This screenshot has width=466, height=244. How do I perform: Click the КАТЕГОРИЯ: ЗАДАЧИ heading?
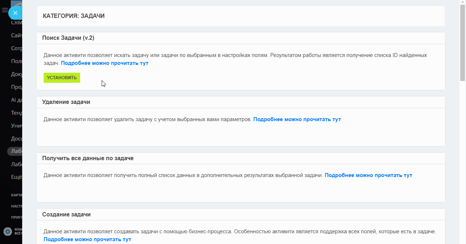74,16
